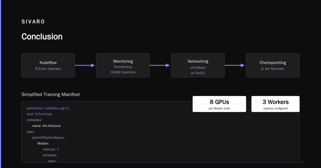Click the pytorchReplicaSpecs: line
The width and height of the screenshot is (321, 168).
click(x=48, y=138)
